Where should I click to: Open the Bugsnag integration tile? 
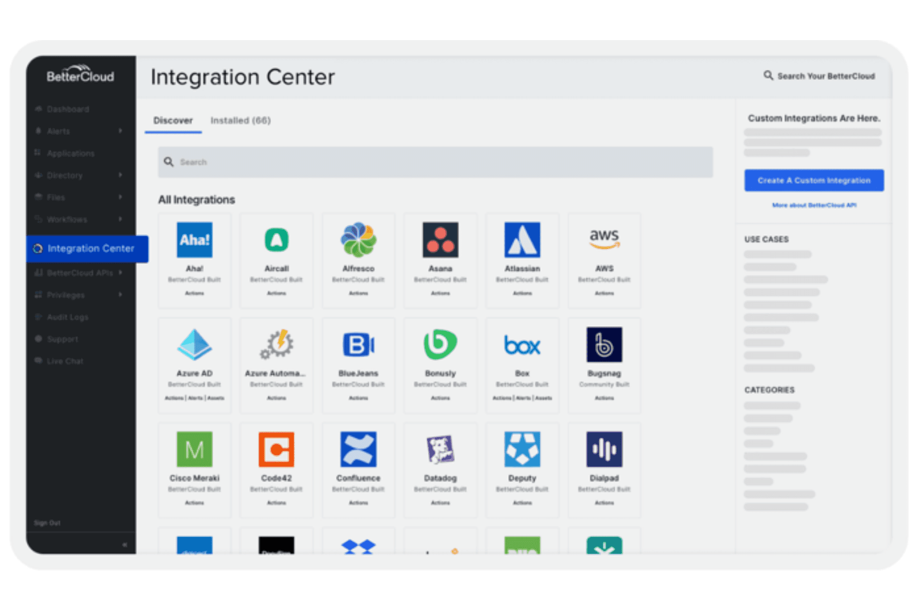pos(604,365)
